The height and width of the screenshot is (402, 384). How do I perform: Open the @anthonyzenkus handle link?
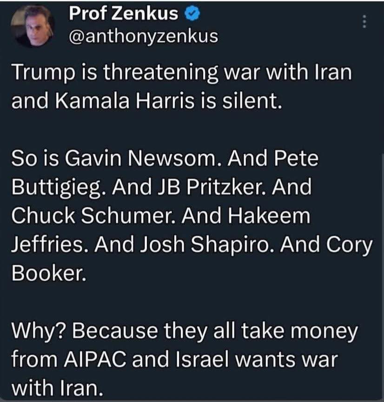coord(143,36)
